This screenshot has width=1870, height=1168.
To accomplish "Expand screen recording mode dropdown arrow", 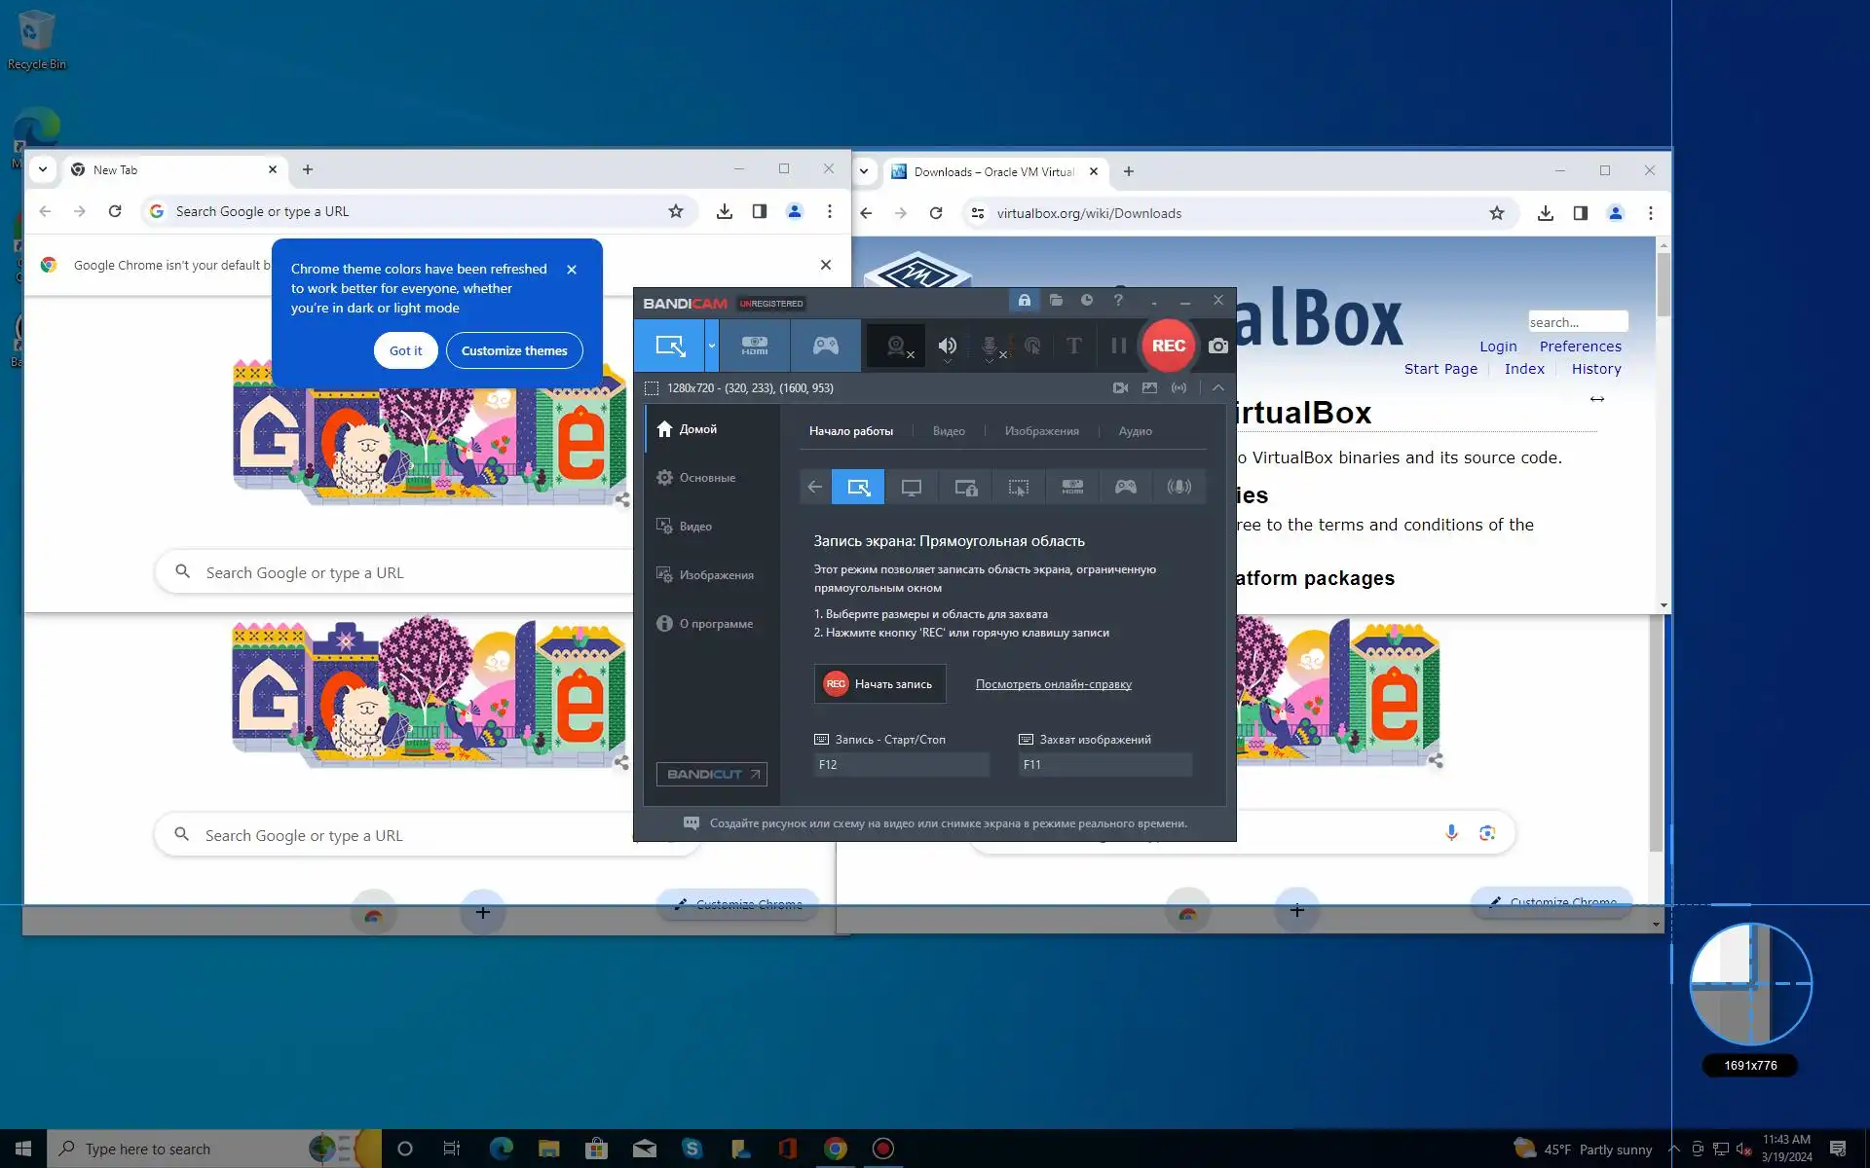I will click(712, 346).
